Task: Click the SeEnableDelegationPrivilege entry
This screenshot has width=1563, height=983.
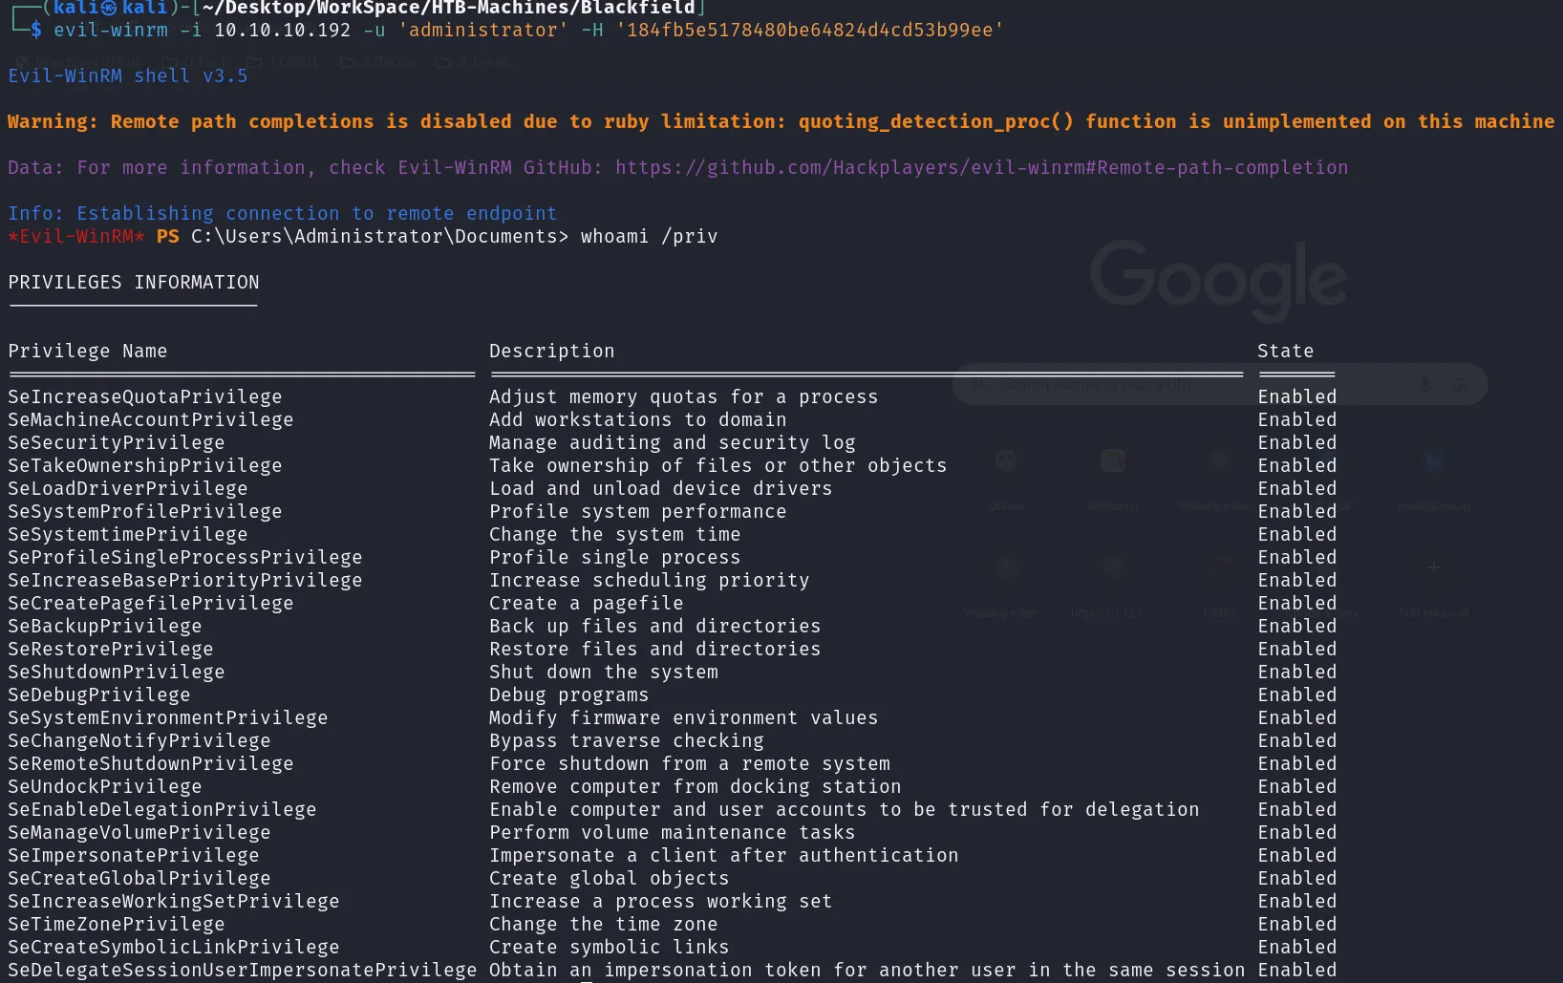Action: pos(162,810)
